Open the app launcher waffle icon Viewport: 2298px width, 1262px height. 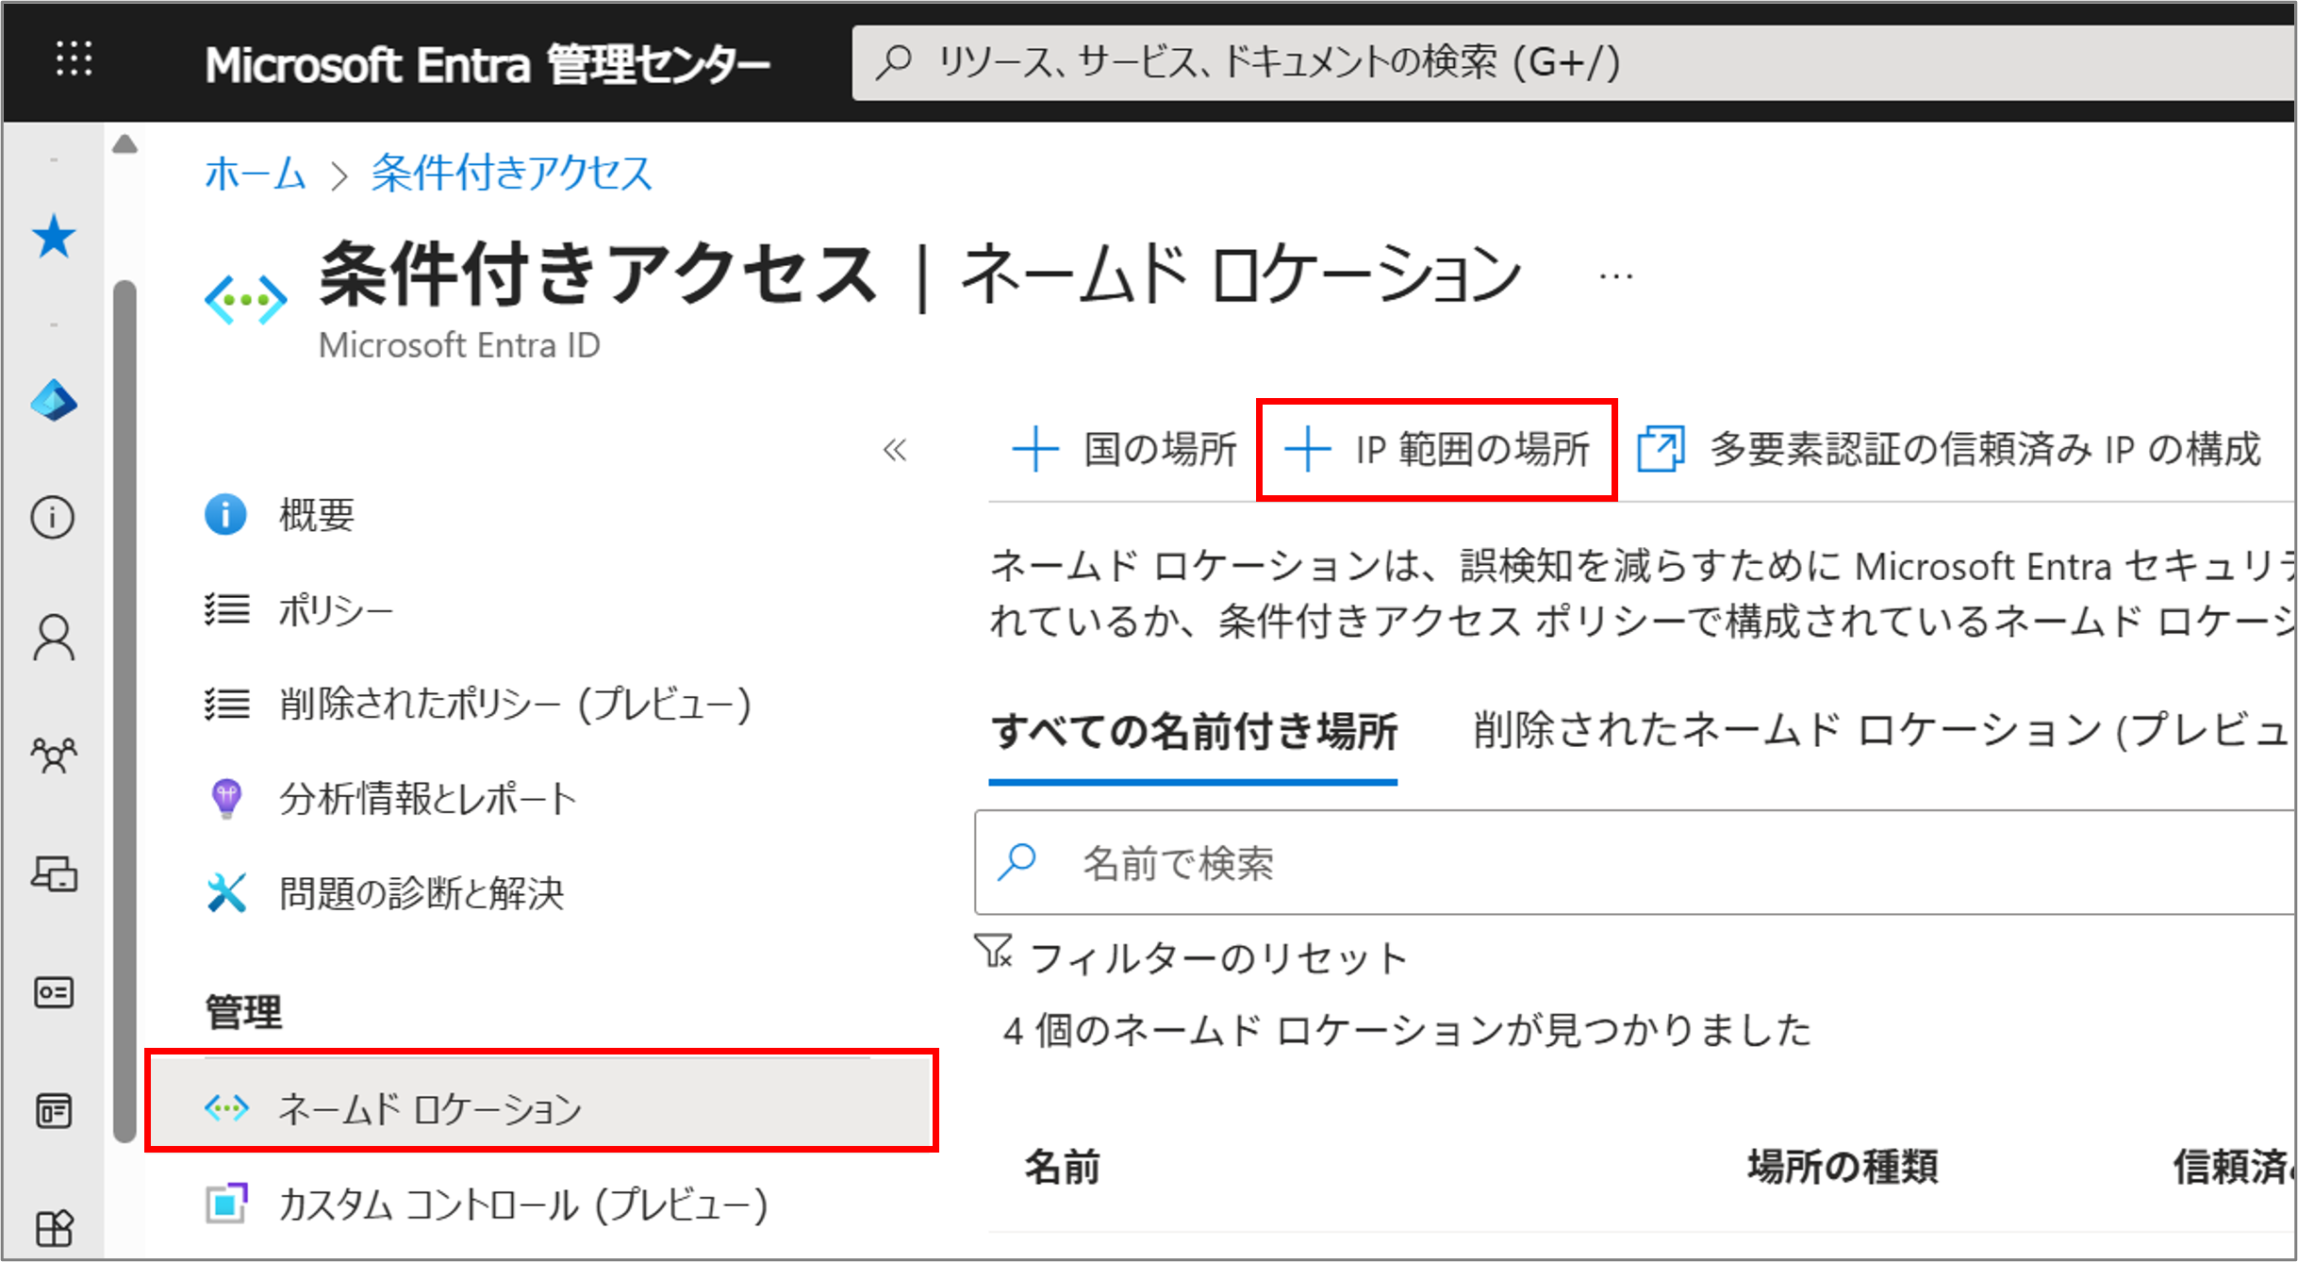coord(74,59)
